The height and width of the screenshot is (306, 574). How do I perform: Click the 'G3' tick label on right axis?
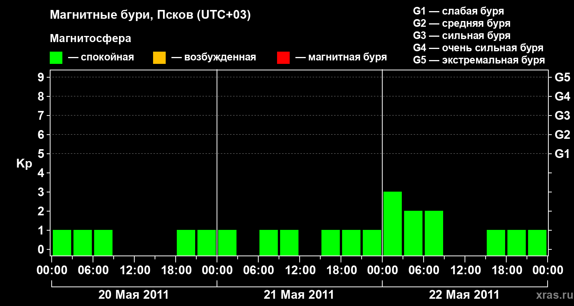pyautogui.click(x=562, y=116)
